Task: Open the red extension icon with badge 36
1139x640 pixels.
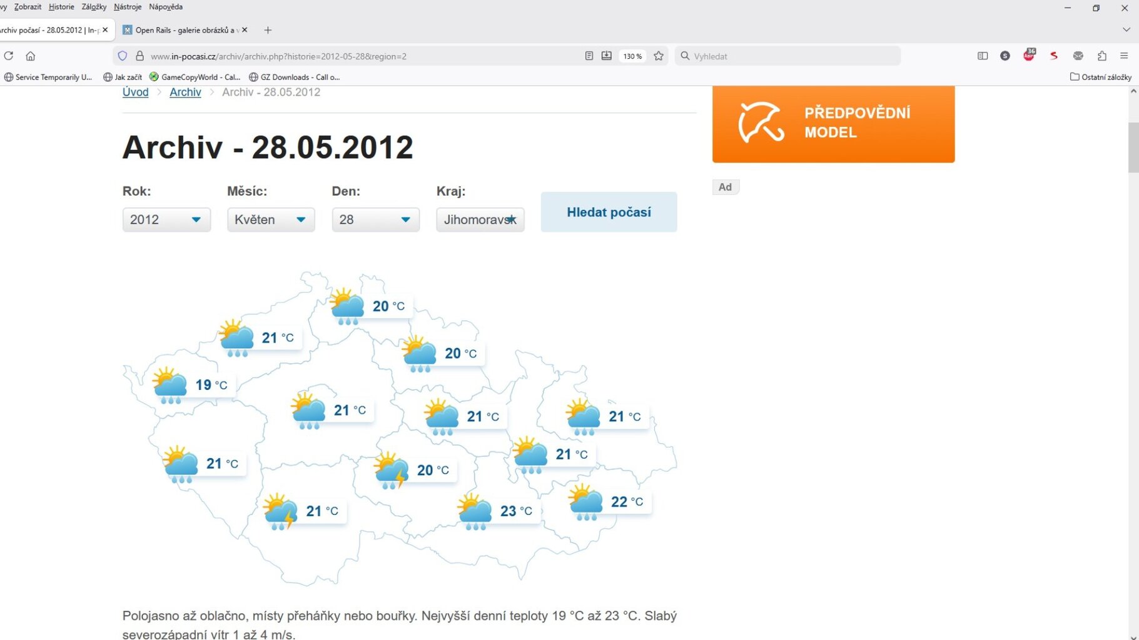Action: tap(1029, 55)
